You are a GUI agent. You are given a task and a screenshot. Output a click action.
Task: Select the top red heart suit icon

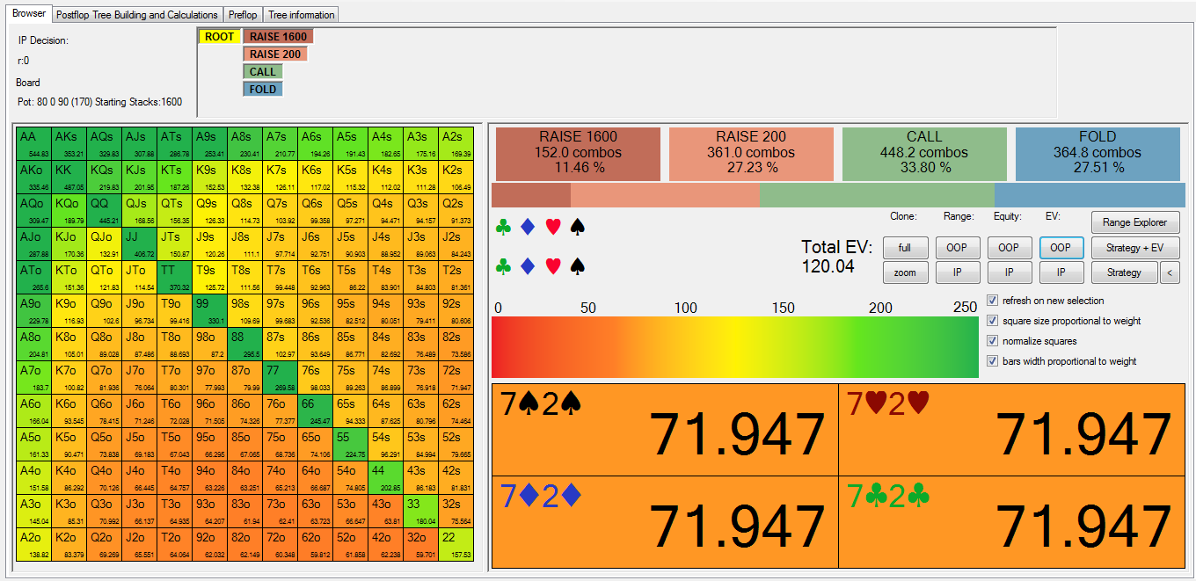tap(553, 228)
